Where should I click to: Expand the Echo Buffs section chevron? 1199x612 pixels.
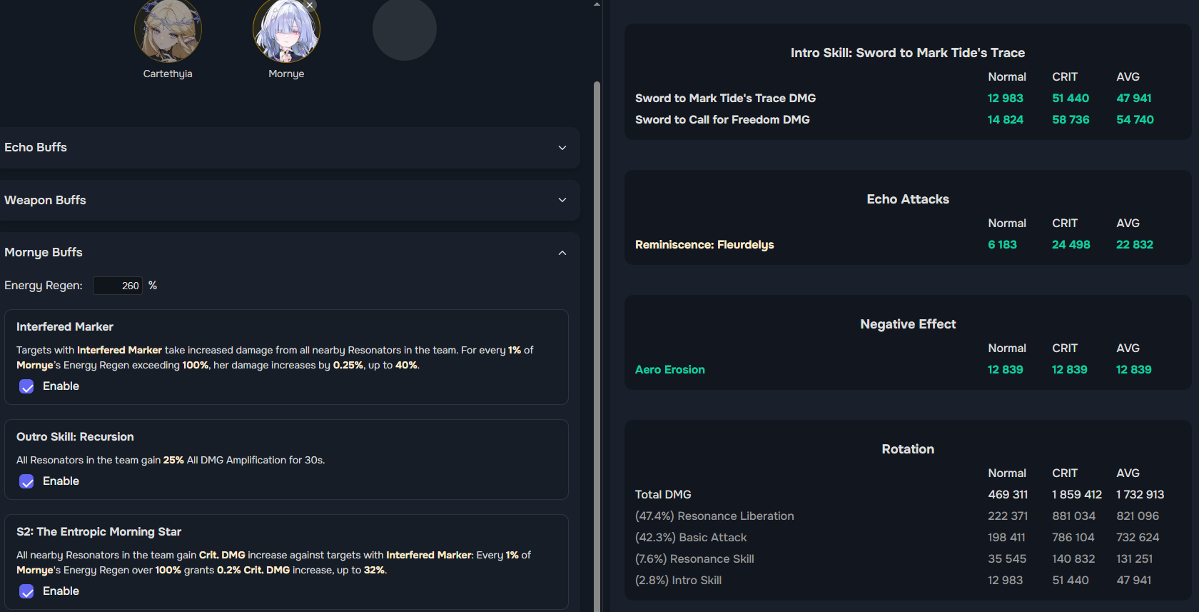pos(562,148)
